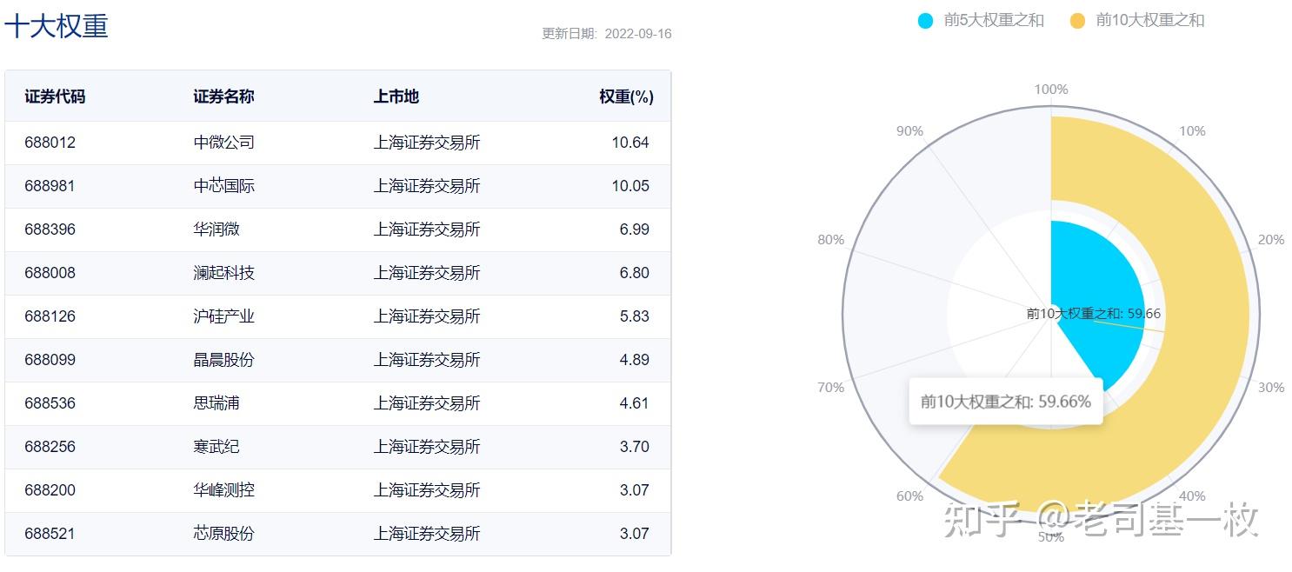Click the 更新日期: 2022-09-16 label

[x=607, y=34]
